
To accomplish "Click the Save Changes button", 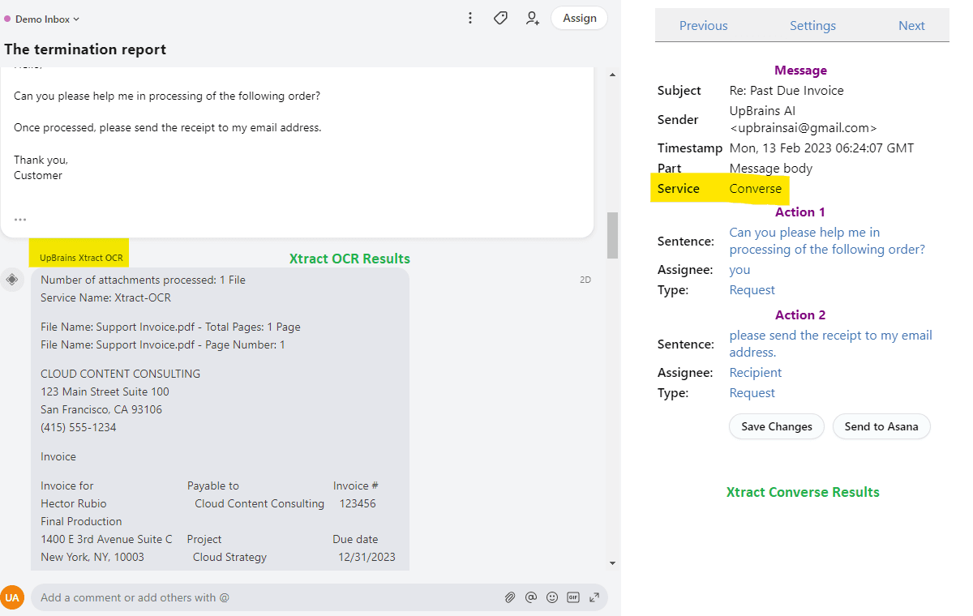I will 777,426.
